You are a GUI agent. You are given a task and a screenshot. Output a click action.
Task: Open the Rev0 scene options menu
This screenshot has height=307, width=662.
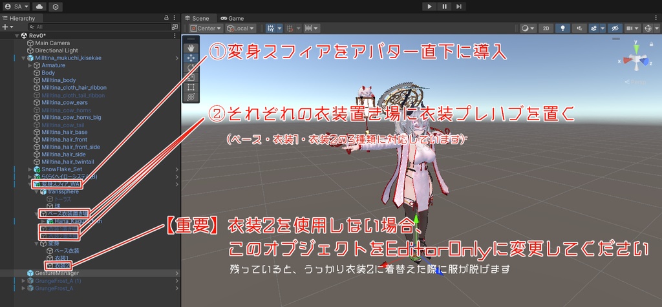tap(175, 36)
